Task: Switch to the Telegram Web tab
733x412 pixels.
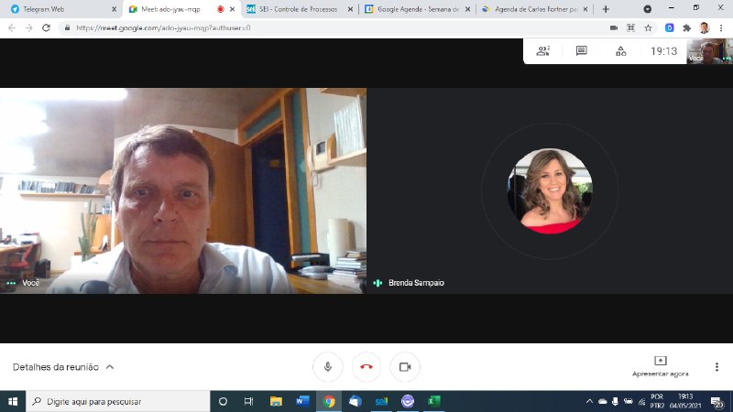Action: point(60,9)
